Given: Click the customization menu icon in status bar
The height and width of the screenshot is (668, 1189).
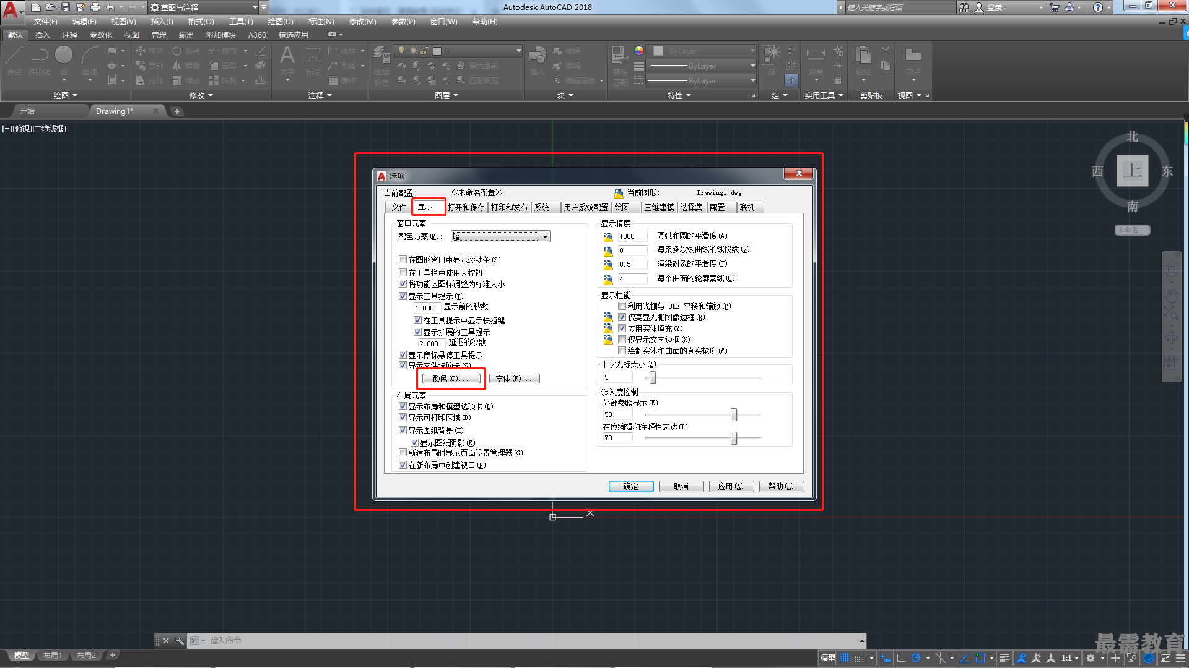Looking at the screenshot, I should coord(1180,658).
